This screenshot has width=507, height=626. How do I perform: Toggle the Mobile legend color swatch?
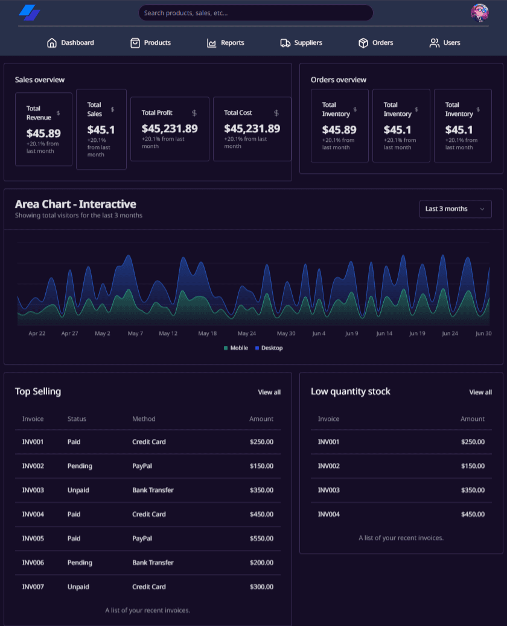tap(226, 348)
